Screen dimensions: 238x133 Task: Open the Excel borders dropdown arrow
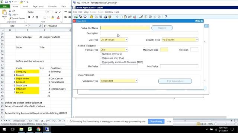pyautogui.click(x=48, y=17)
